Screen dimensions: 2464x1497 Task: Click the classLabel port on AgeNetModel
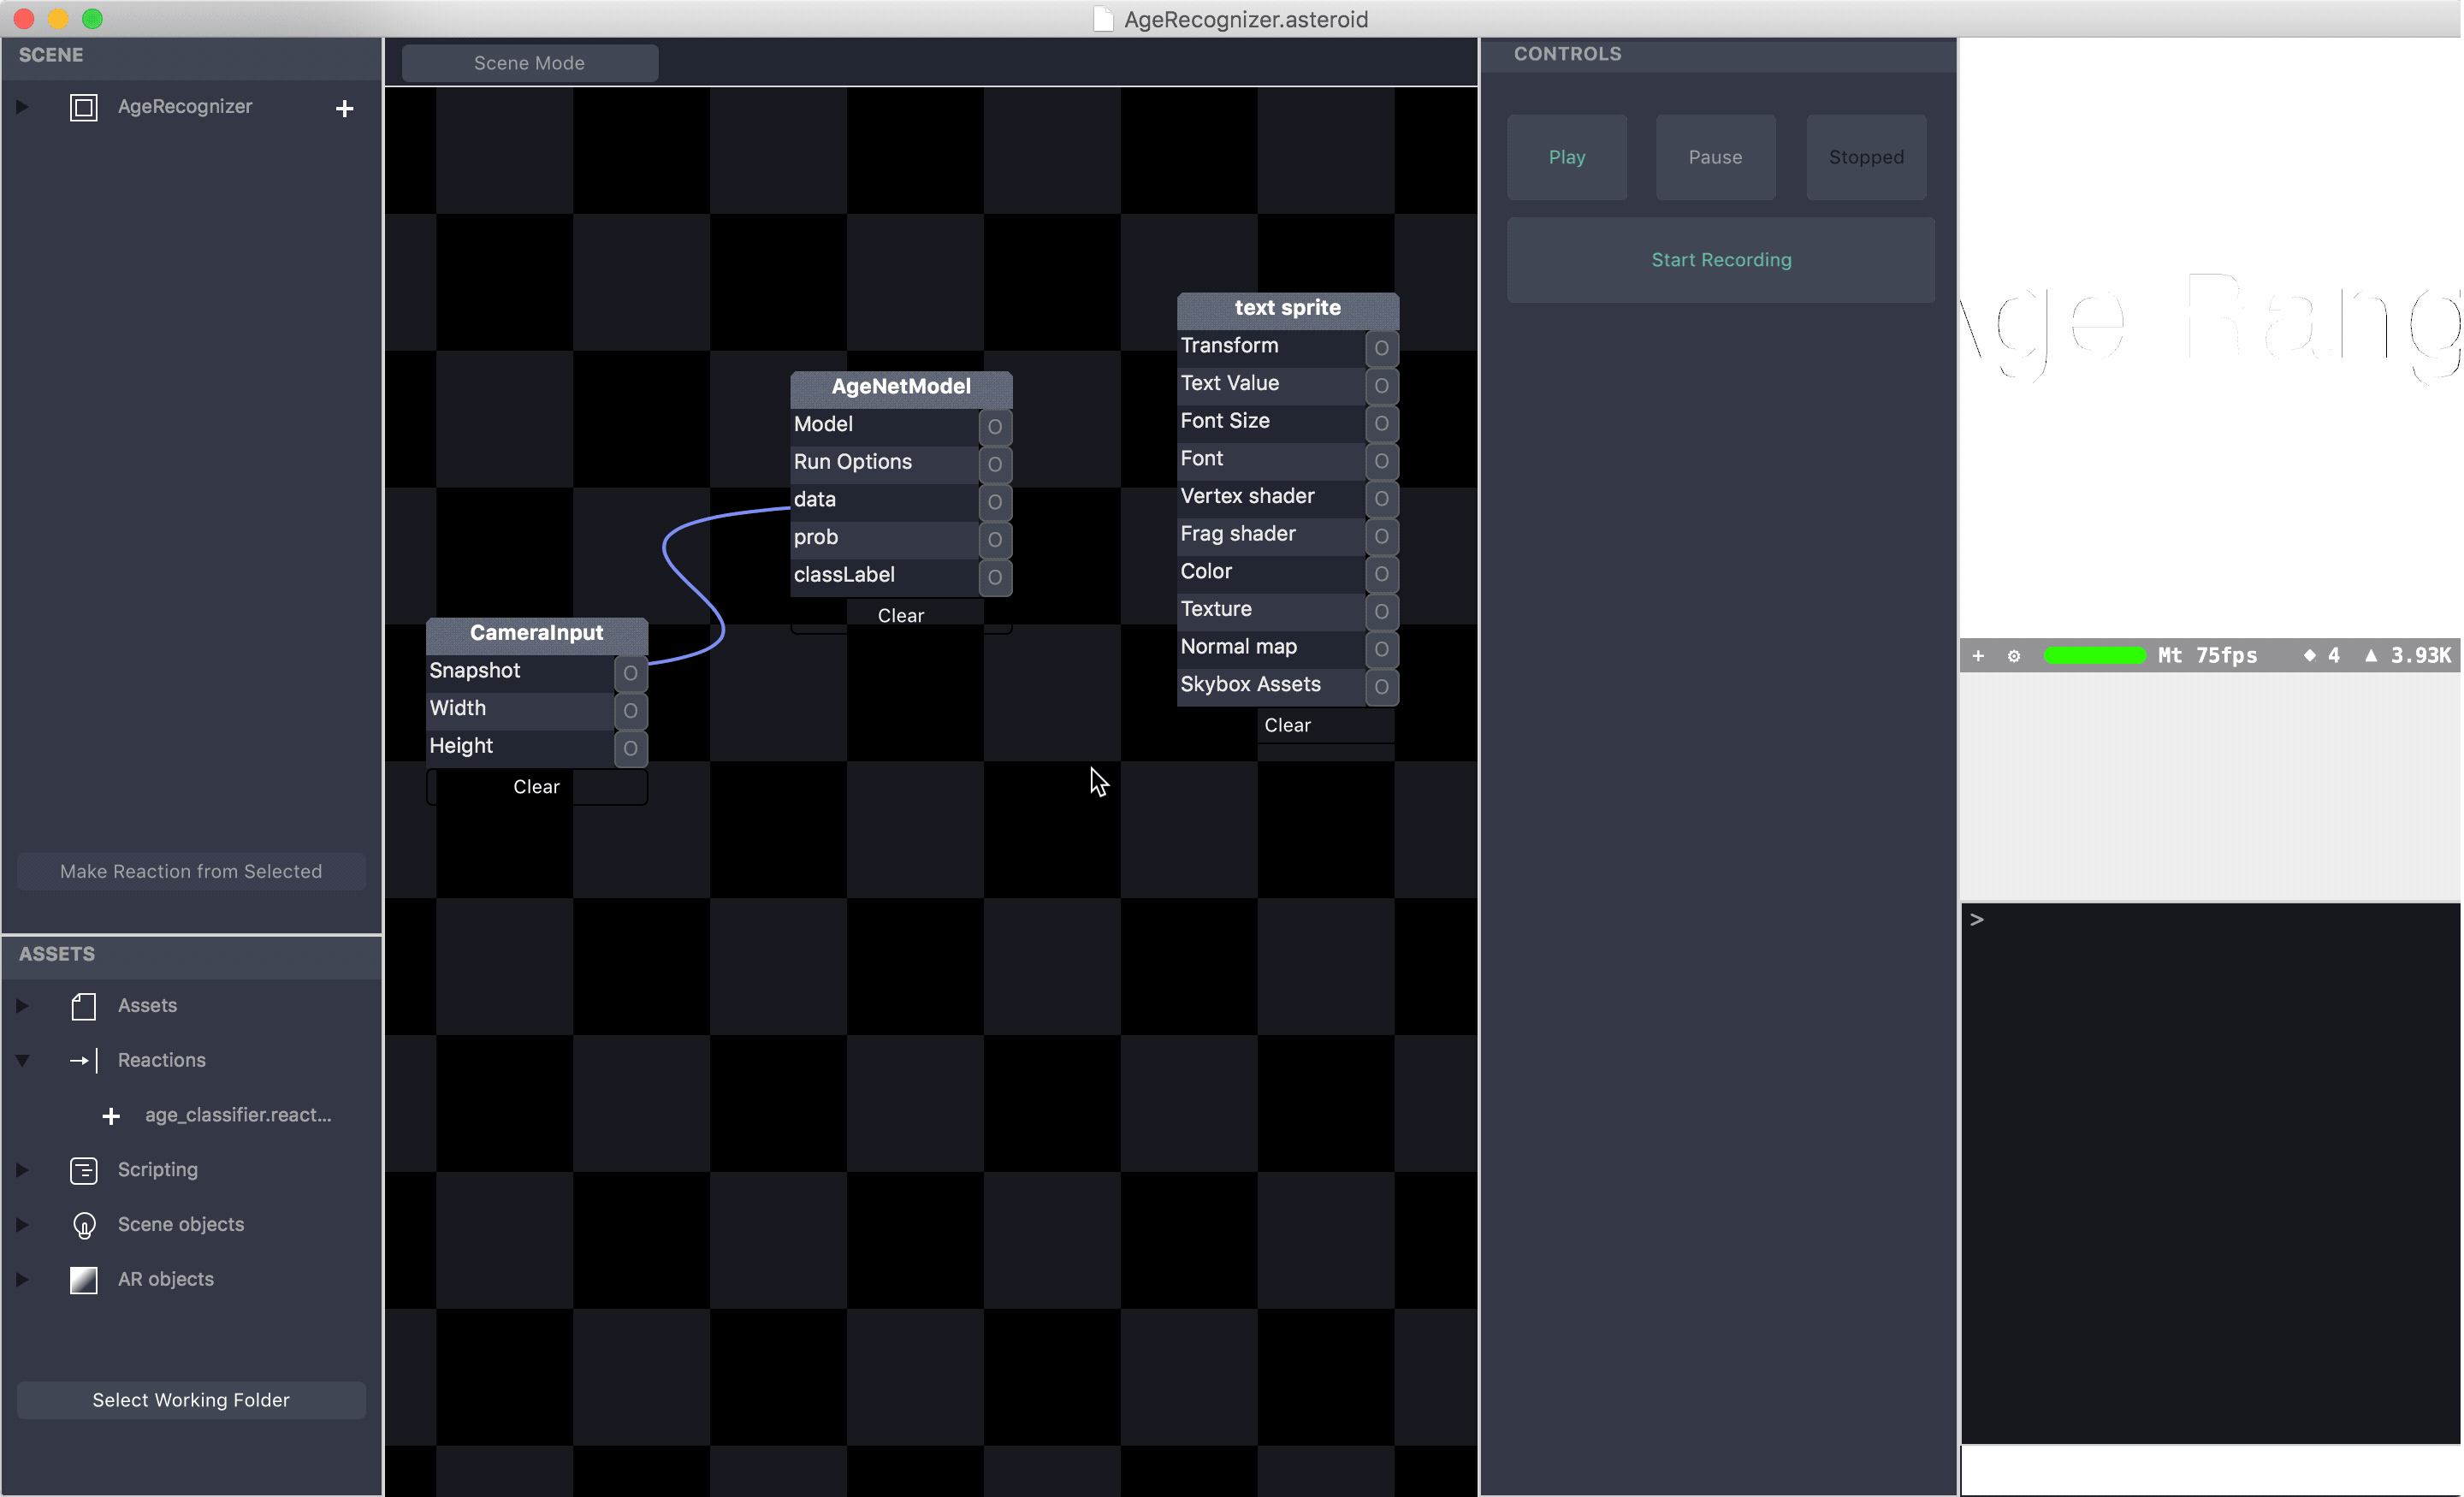point(994,577)
